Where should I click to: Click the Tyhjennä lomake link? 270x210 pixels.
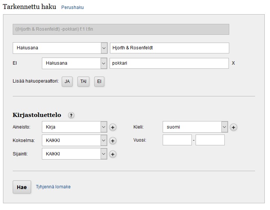53,187
